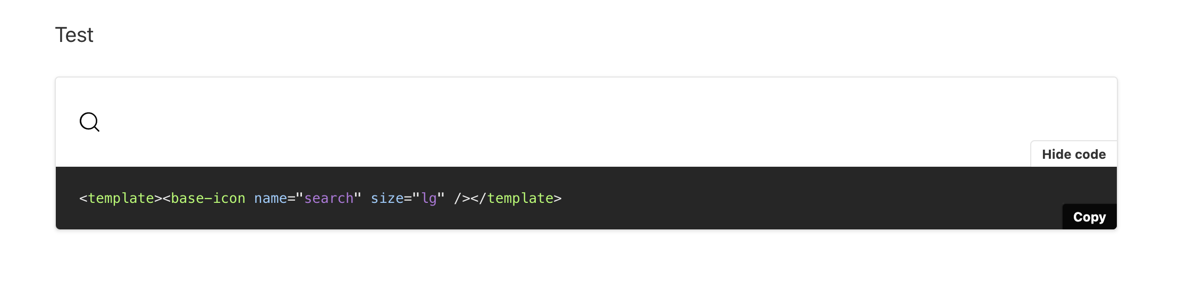Image resolution: width=1195 pixels, height=308 pixels.
Task: Select the Test section title
Action: (74, 35)
